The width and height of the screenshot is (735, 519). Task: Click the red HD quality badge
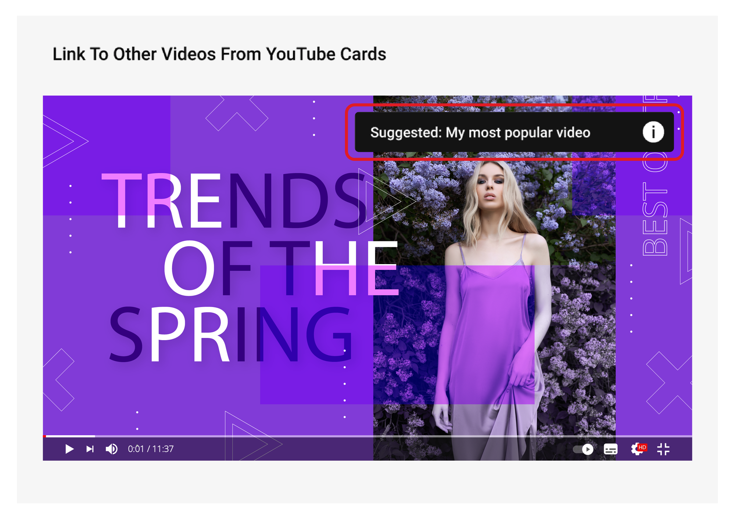642,447
